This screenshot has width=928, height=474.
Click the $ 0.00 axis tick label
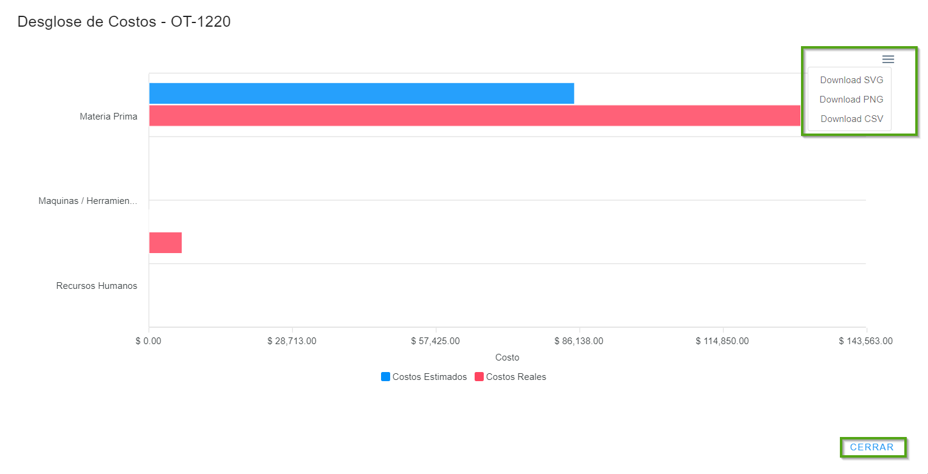click(x=148, y=341)
